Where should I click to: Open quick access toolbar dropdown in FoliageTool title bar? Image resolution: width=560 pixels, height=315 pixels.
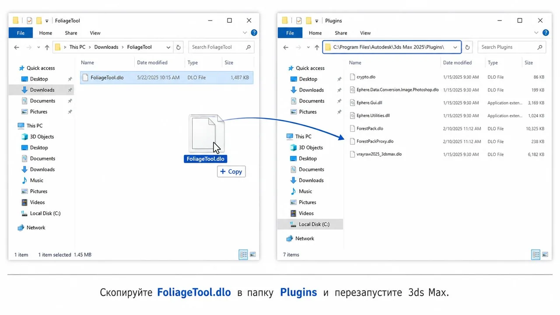(x=47, y=21)
